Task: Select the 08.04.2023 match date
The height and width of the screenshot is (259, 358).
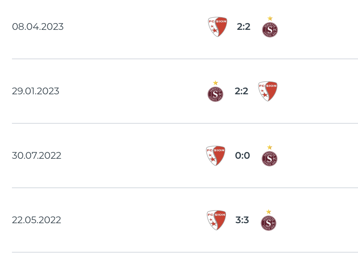Action: 38,27
